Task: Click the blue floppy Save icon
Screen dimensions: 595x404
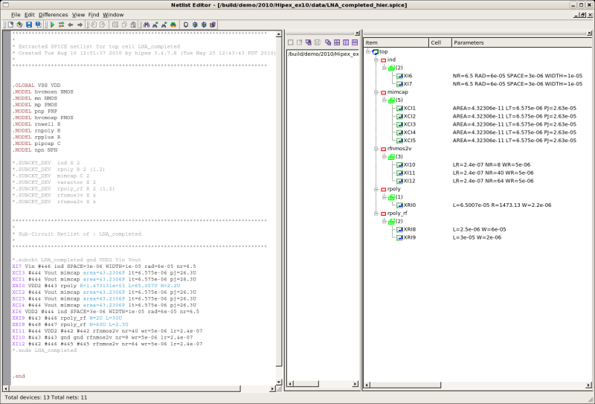Action: 30,25
